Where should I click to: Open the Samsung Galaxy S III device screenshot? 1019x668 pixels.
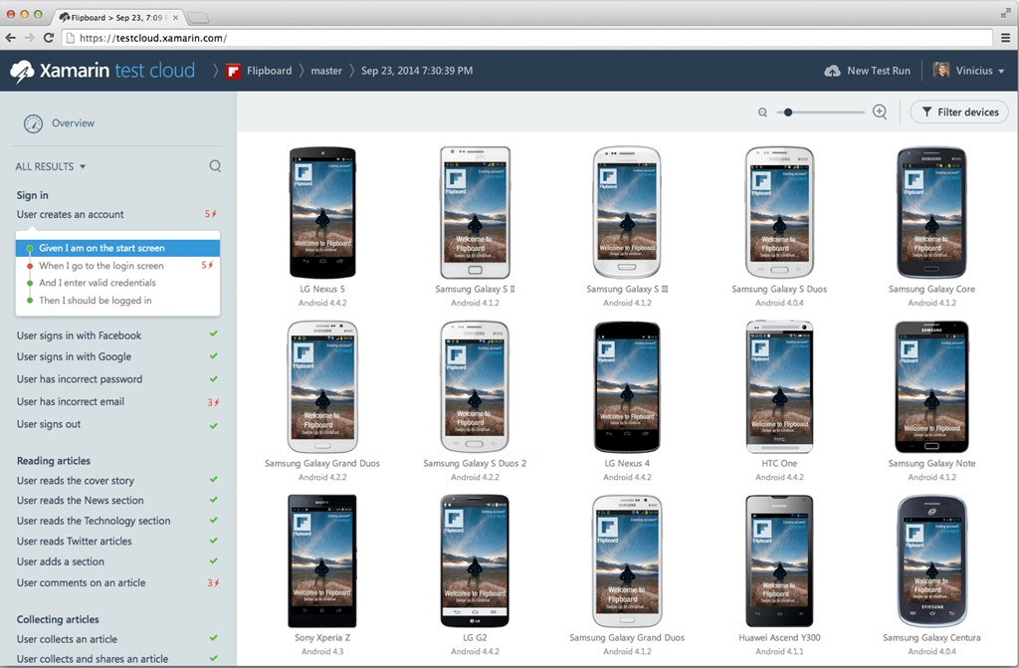click(x=627, y=213)
